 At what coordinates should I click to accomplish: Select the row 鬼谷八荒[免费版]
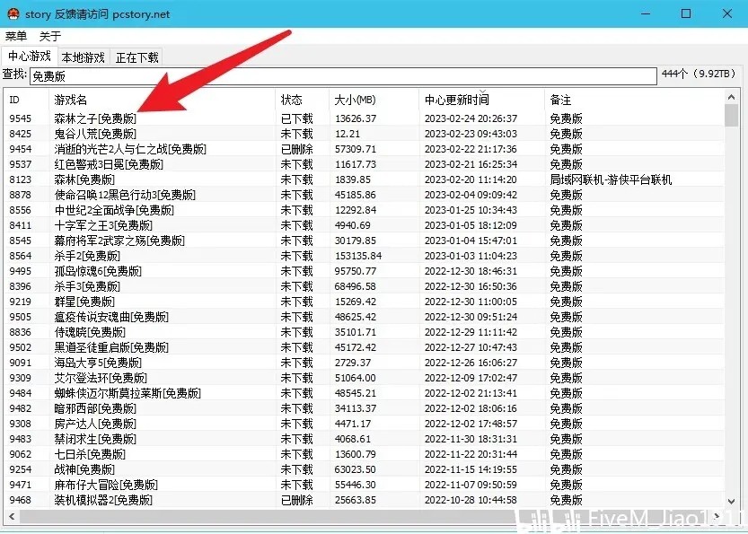tap(364, 134)
